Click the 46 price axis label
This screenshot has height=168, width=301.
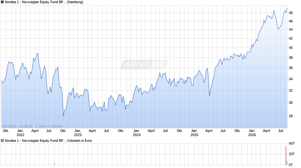(291, 21)
